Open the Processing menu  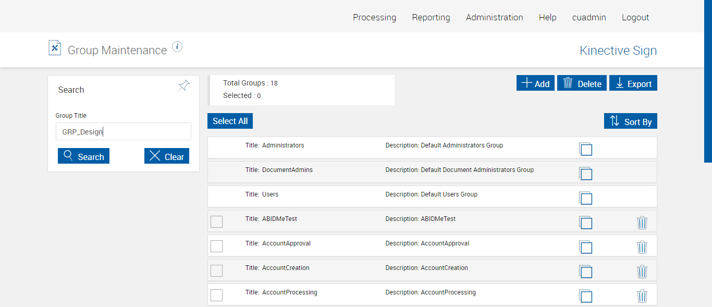(x=374, y=17)
